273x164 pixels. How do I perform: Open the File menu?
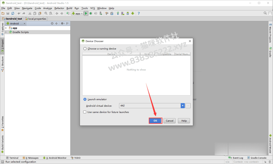tap(3, 8)
